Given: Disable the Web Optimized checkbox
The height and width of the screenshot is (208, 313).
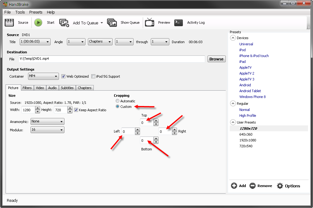Looking at the screenshot, I should pyautogui.click(x=64, y=76).
